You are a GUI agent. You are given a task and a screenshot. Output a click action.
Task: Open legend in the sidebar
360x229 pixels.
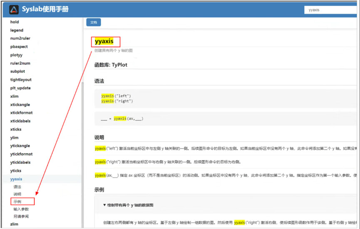[x=17, y=30]
